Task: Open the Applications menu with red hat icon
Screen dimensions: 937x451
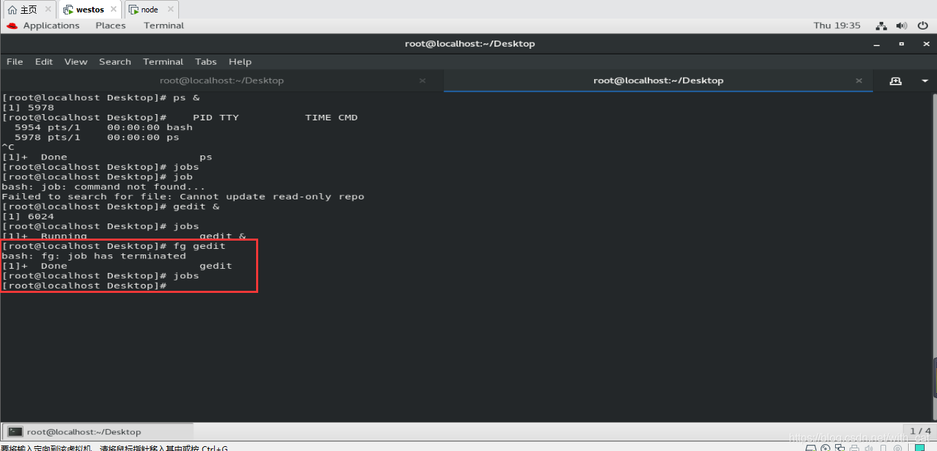Action: click(x=43, y=25)
